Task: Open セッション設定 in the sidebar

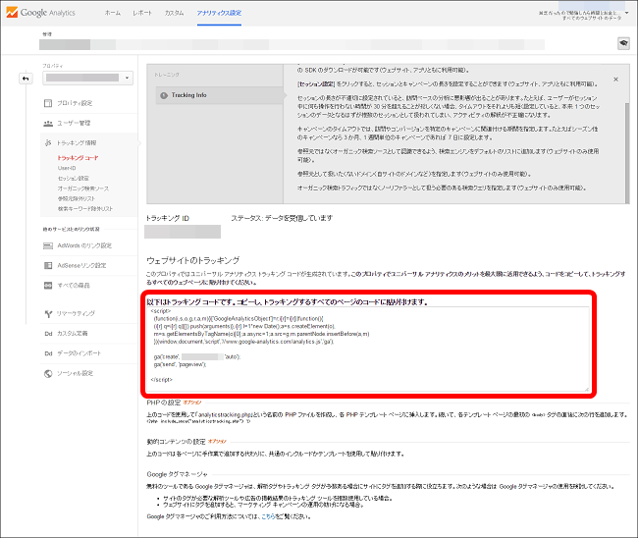Action: point(74,179)
